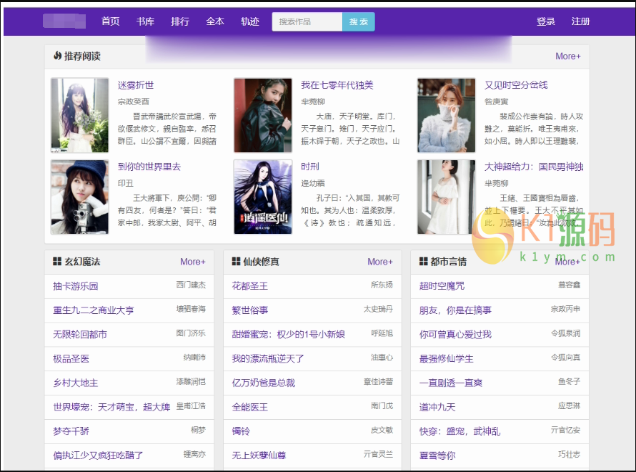Click the 登录 link
The height and width of the screenshot is (472, 636).
click(546, 21)
